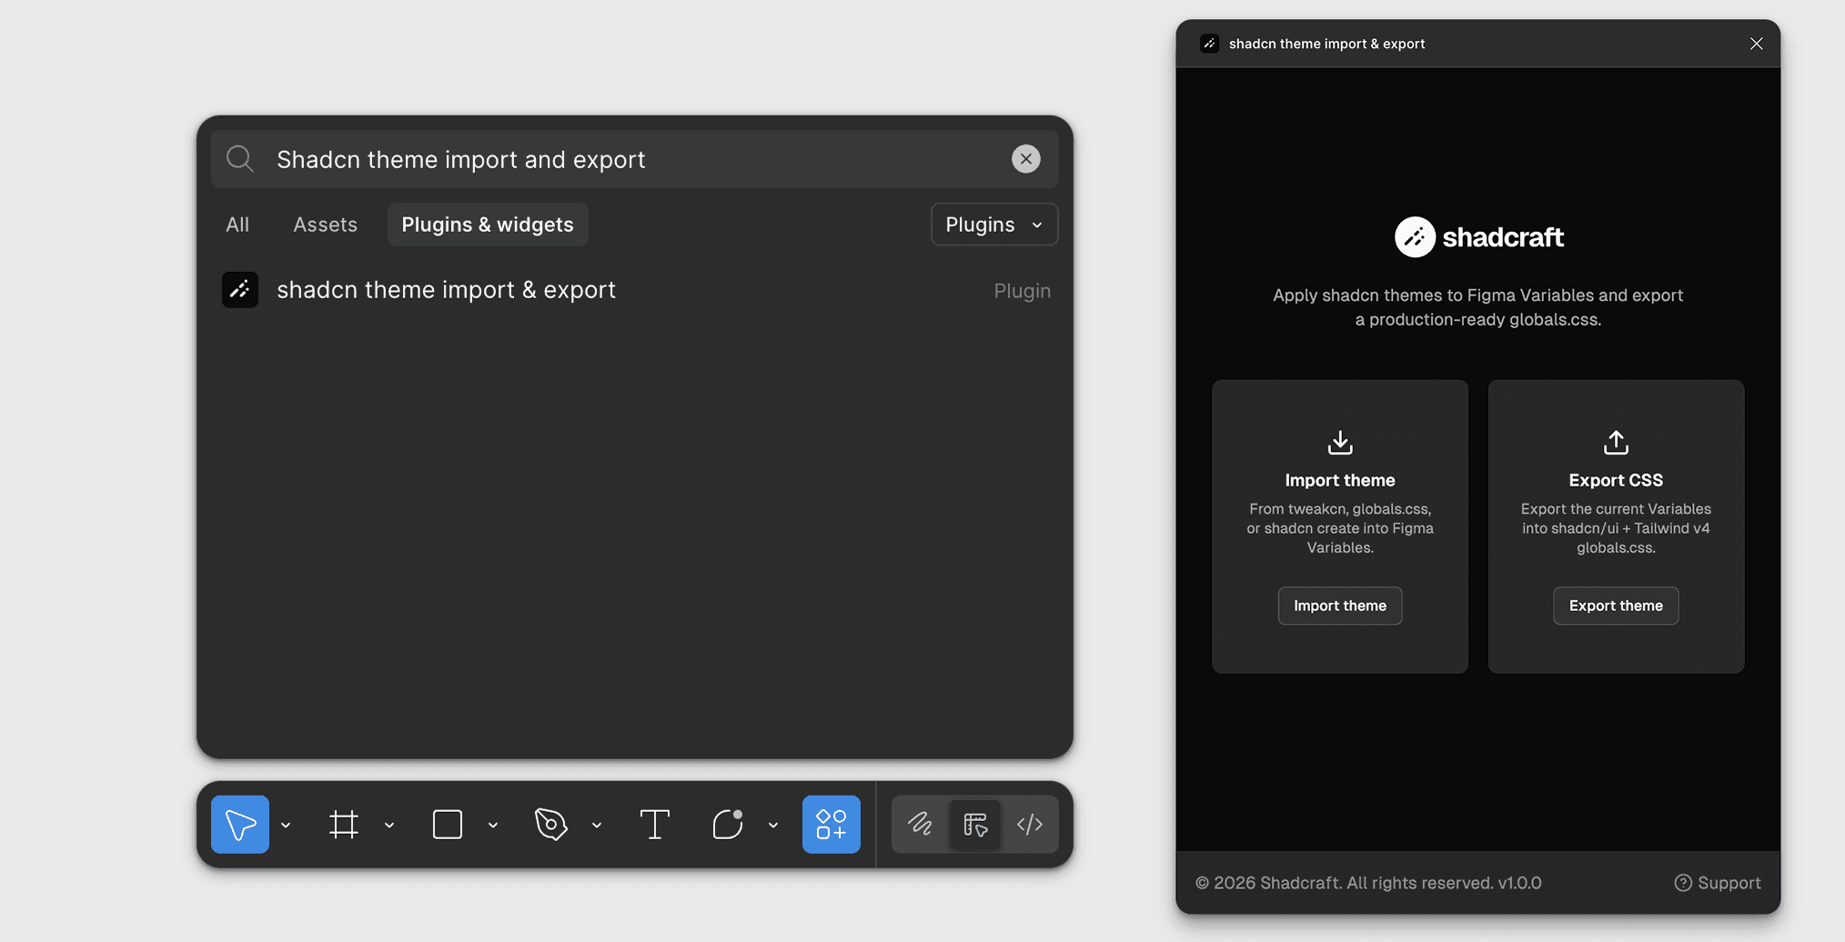The image size is (1845, 942).
Task: Click the shadcraft logo
Action: [x=1478, y=237]
